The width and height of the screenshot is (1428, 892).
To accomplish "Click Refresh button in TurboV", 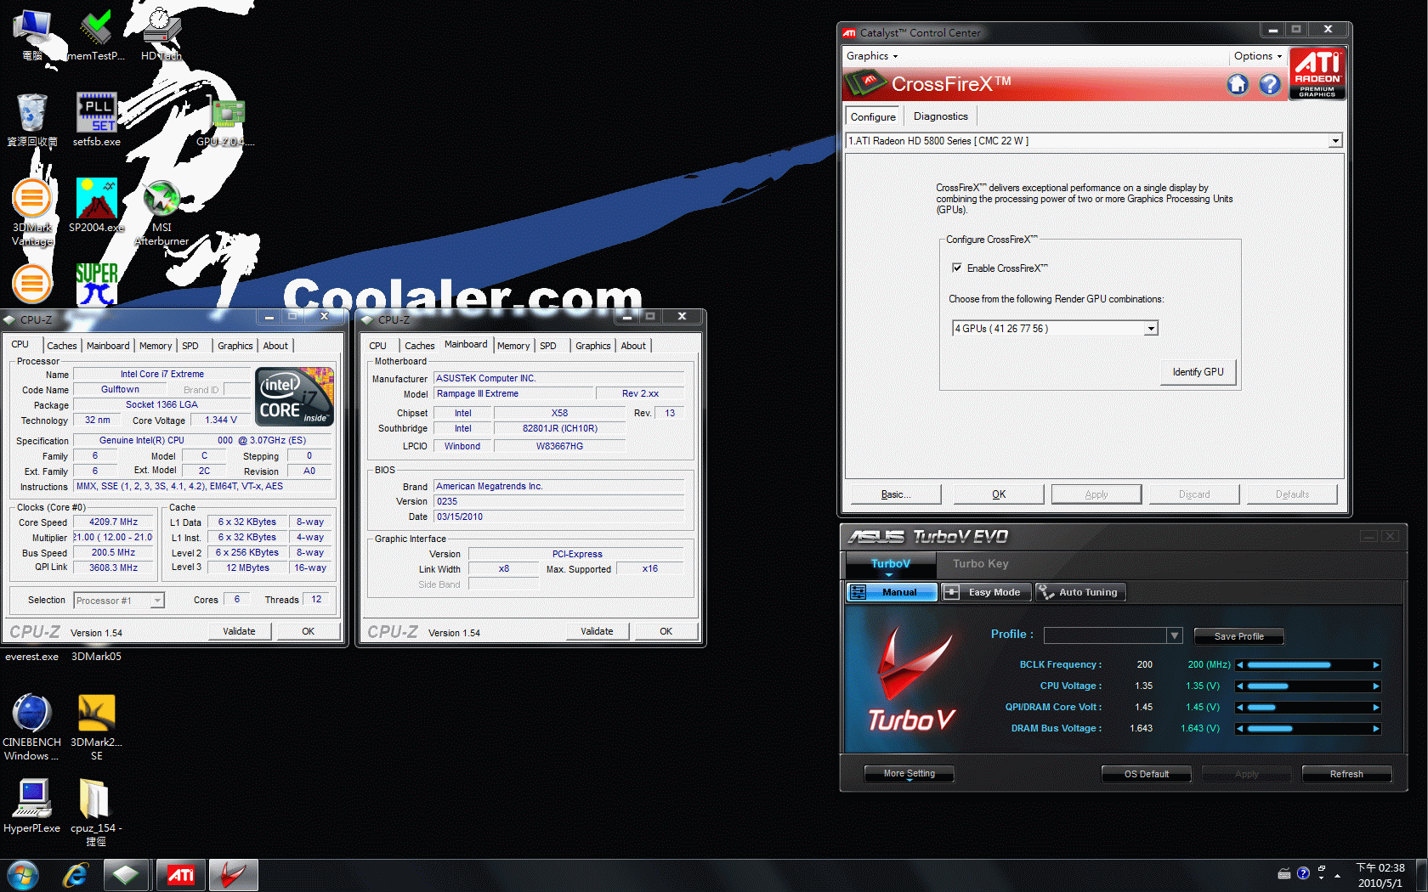I will click(x=1346, y=774).
